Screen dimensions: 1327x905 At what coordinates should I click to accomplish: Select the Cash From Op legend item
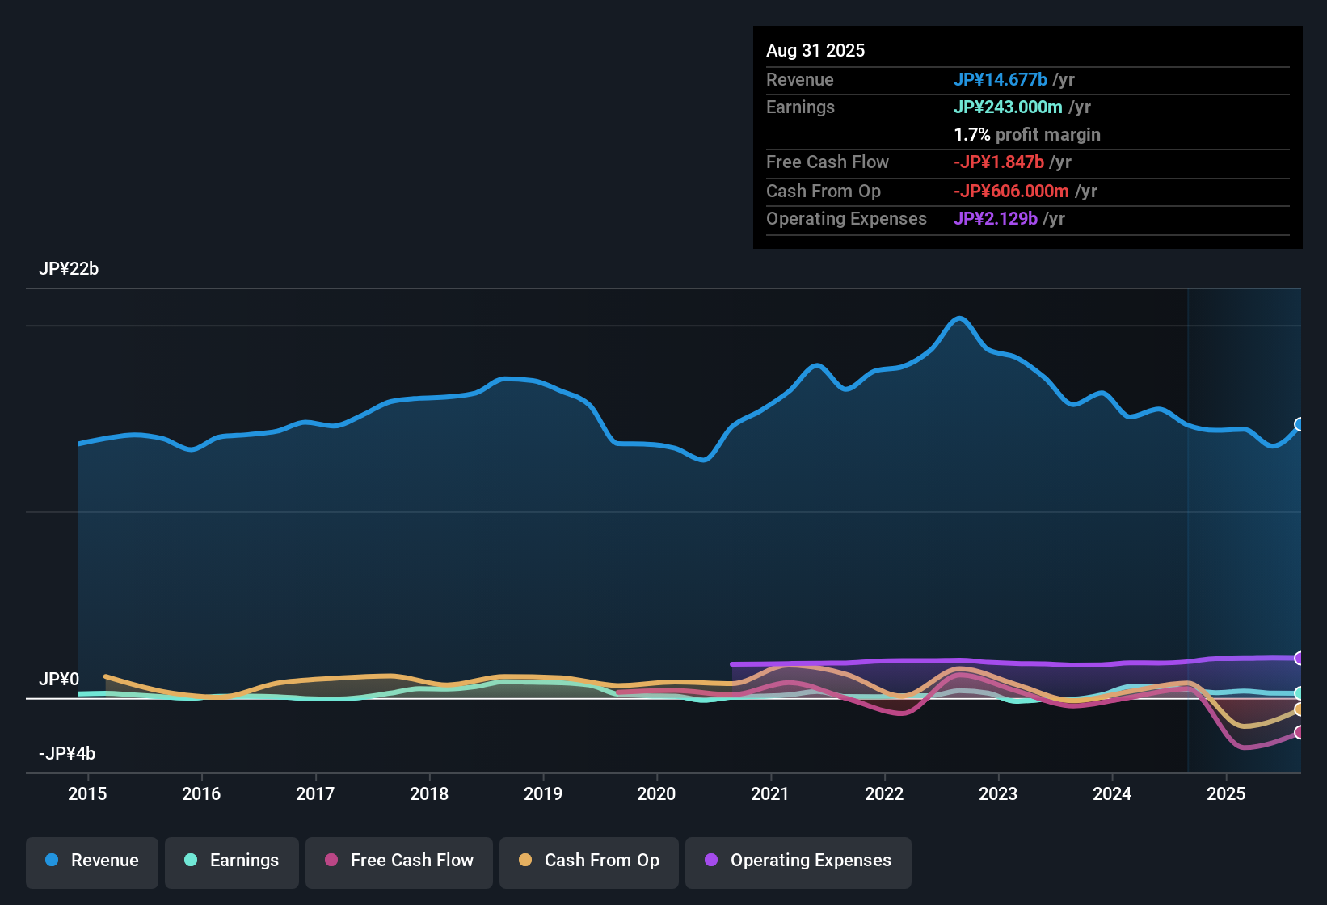(x=588, y=861)
